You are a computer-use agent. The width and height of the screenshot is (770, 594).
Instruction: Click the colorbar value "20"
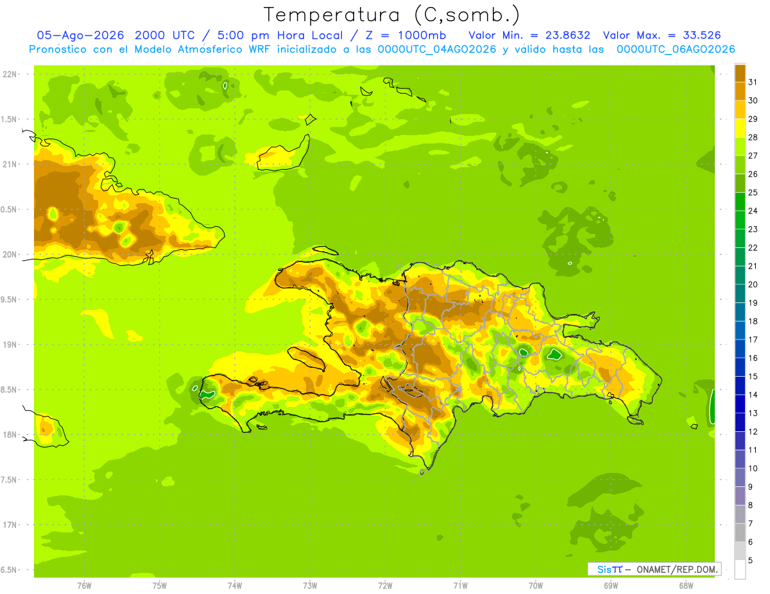[x=753, y=285]
